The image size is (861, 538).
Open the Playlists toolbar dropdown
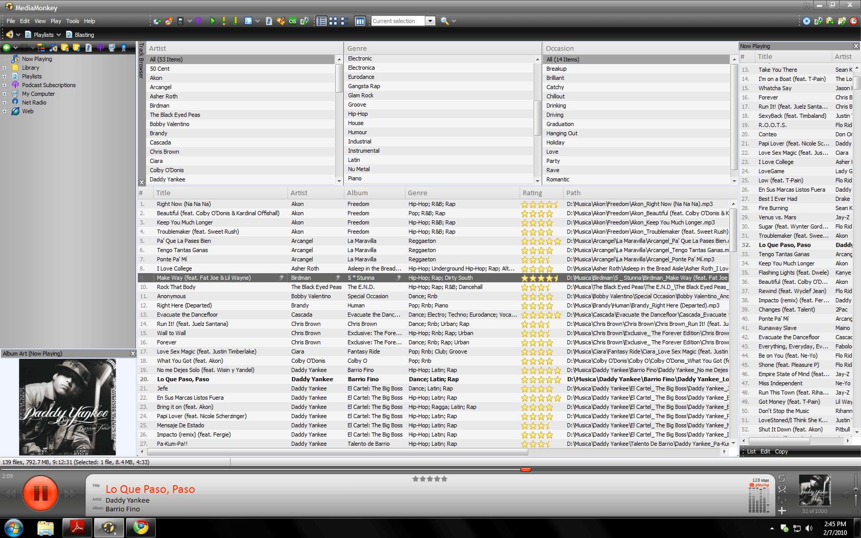[59, 35]
